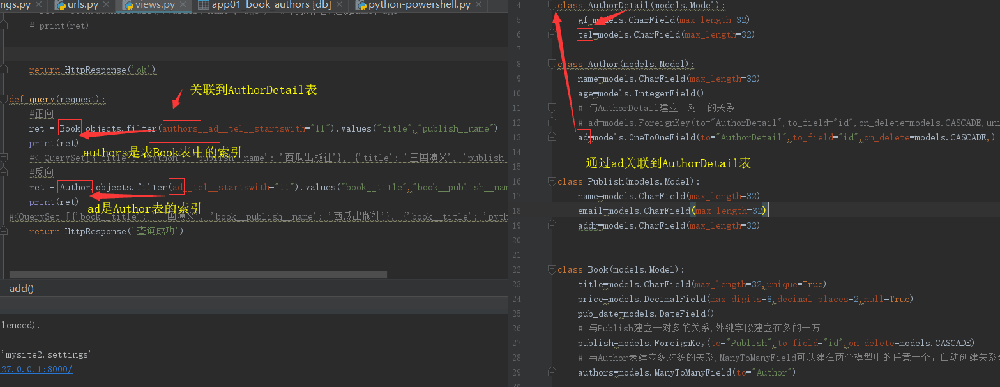Viewport: 1000px width, 387px height.
Task: Click the 'publish=models.ForeignKey' line
Action: pyautogui.click(x=777, y=343)
